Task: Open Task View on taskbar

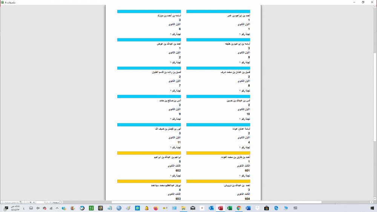Action: point(295,208)
